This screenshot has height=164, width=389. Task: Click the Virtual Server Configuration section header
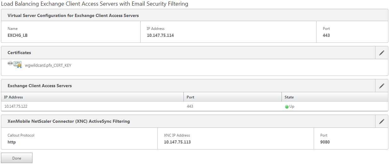coord(73,15)
